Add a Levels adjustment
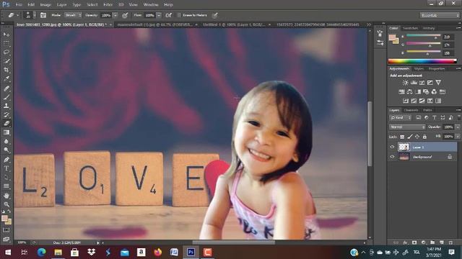462x259 pixels. pos(414,83)
